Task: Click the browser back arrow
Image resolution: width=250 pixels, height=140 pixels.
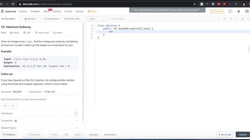Action: click(2, 4)
